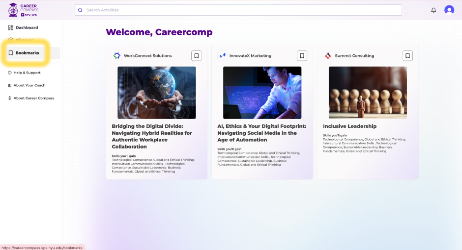Open the Dashboard page from sidebar
462x250 pixels.
27,27
